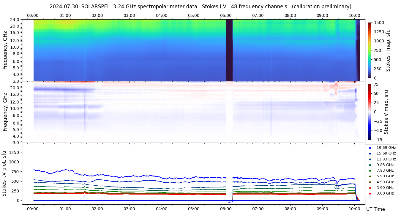Viewport: 401px width, 215px height.
Task: Click the "Stokes V map, sfu" colorbar label
Action: 386,112
